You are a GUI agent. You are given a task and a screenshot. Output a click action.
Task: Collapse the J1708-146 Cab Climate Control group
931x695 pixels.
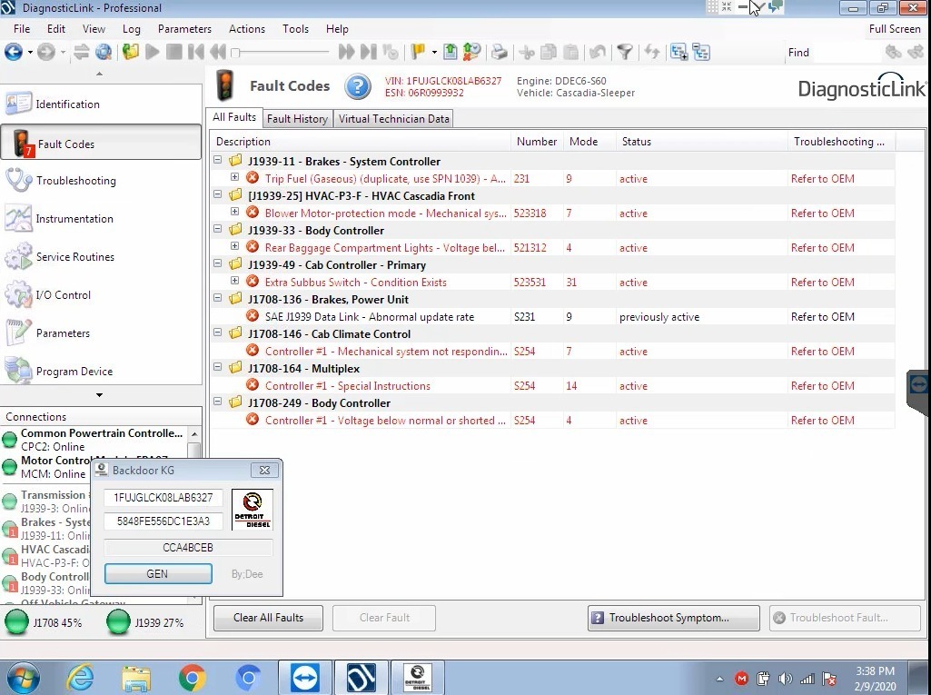click(x=218, y=333)
